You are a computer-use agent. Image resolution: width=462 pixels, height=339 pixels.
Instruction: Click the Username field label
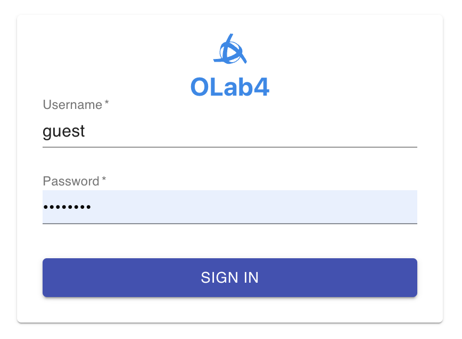72,105
